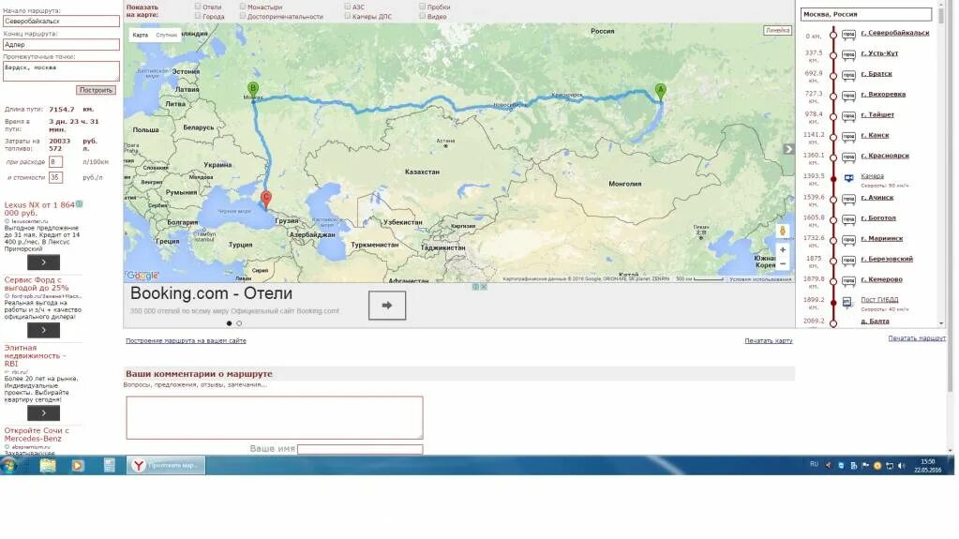Click the Построить button
Image resolution: width=959 pixels, height=539 pixels.
point(96,90)
